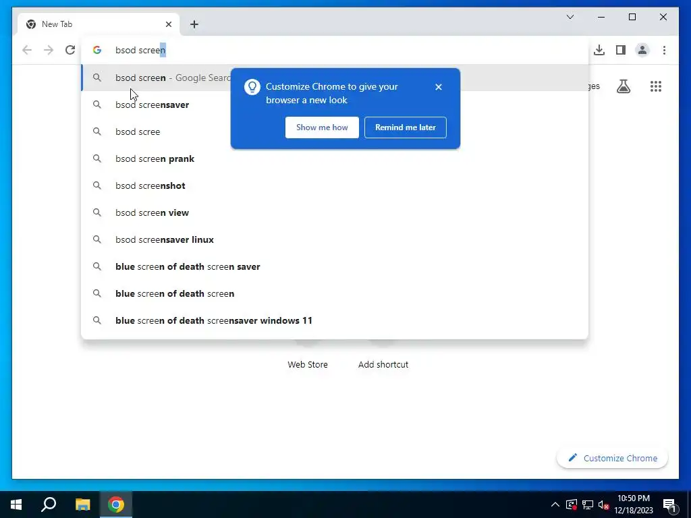
Task: Open a new tab with plus button
Action: tap(194, 24)
